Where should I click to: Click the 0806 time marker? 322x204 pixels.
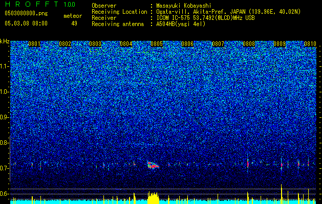tap(187, 44)
